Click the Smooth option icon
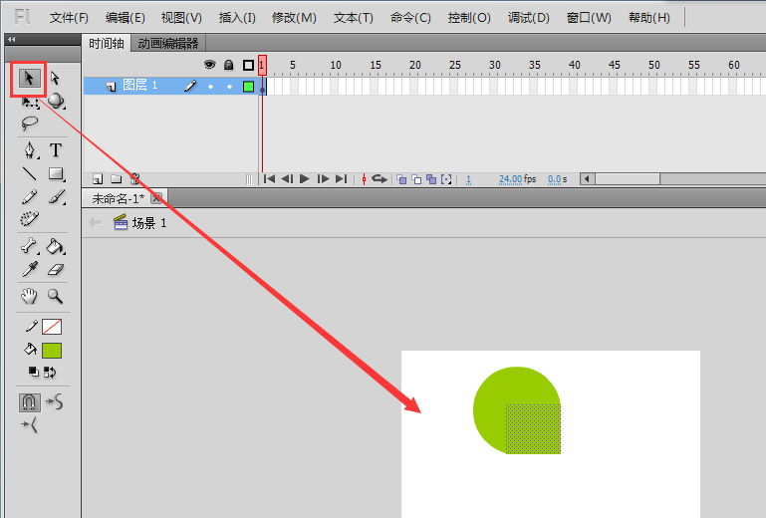The height and width of the screenshot is (518, 766). pos(54,401)
